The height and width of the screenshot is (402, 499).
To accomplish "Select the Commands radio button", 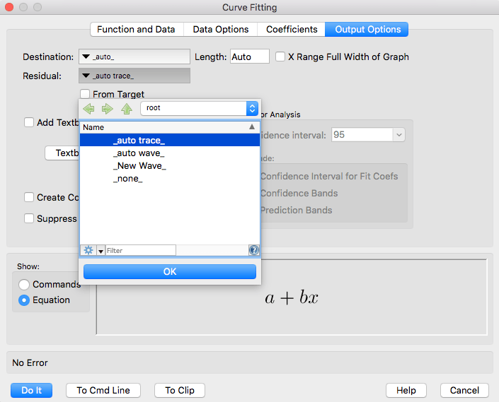I will pyautogui.click(x=24, y=284).
